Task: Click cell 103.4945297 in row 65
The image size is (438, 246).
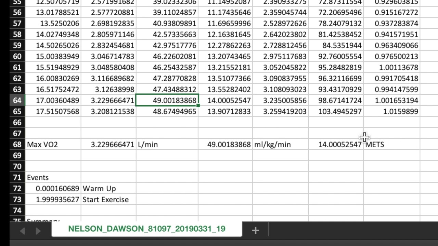Action: [x=336, y=111]
